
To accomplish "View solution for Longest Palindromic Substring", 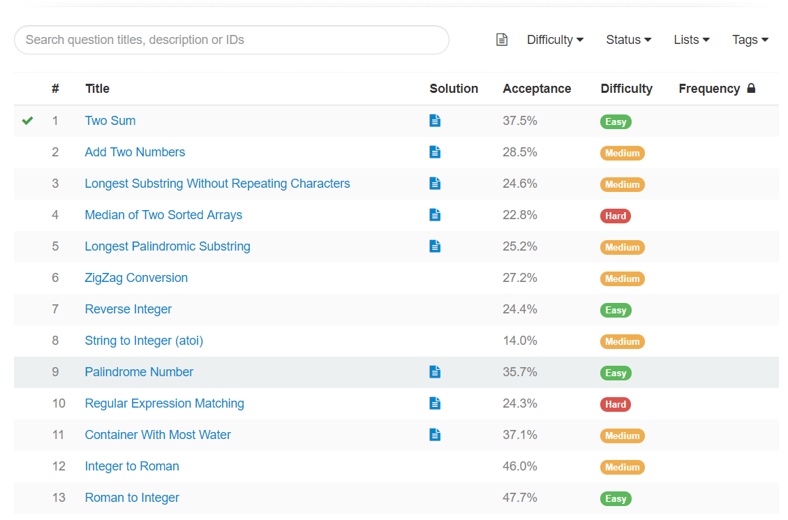I will tap(435, 246).
